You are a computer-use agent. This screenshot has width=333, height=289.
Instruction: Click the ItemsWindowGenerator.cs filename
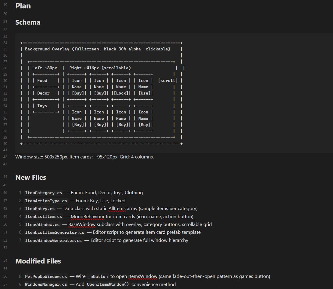pos(53,240)
